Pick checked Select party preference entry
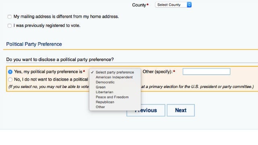 [115, 72]
